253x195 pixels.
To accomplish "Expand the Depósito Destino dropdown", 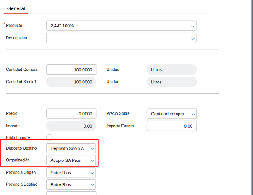I will tap(92, 148).
